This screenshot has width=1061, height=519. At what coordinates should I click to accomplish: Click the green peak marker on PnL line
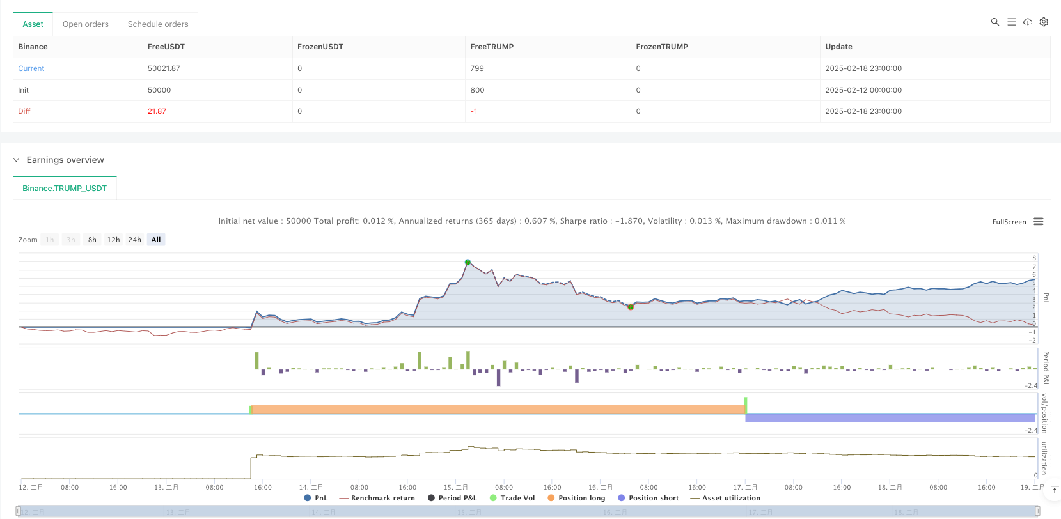(468, 262)
